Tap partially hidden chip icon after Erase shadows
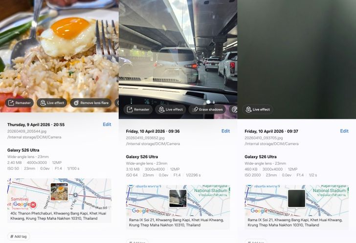The width and height of the screenshot is (356, 243). [x=234, y=110]
